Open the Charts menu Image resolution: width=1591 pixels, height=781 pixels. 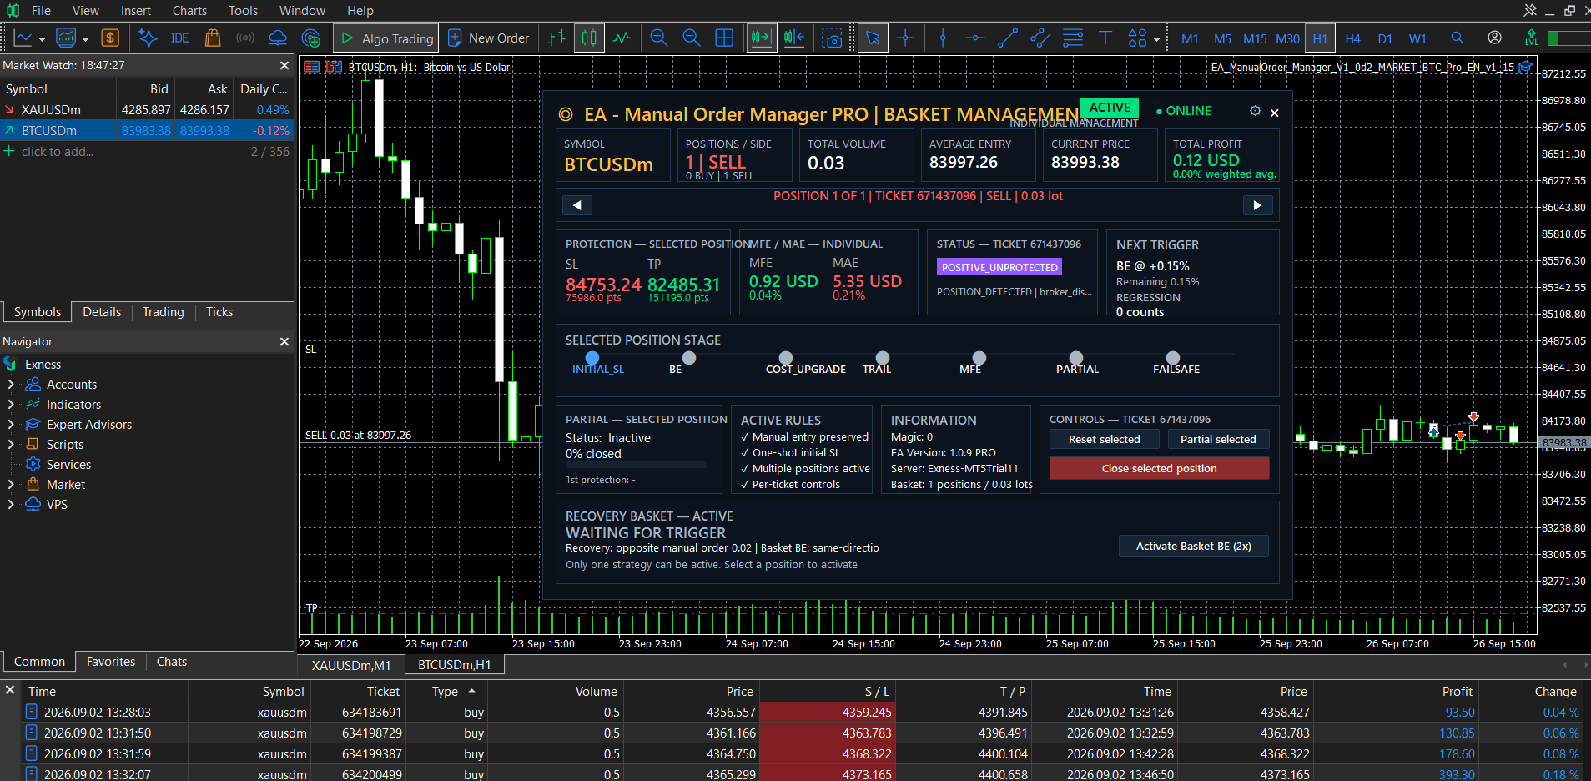189,11
